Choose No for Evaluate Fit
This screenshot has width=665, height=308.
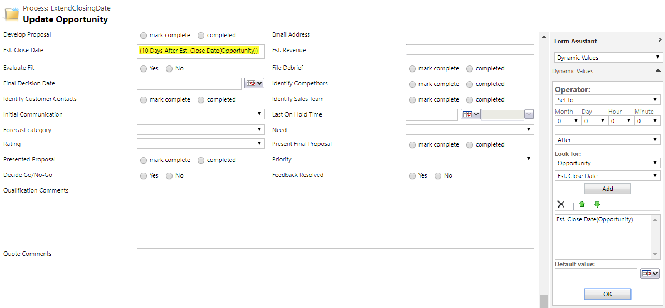click(x=169, y=69)
